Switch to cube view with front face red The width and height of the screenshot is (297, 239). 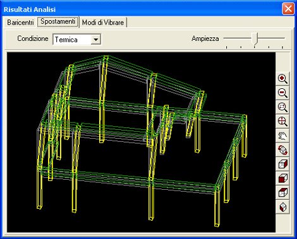(282, 178)
